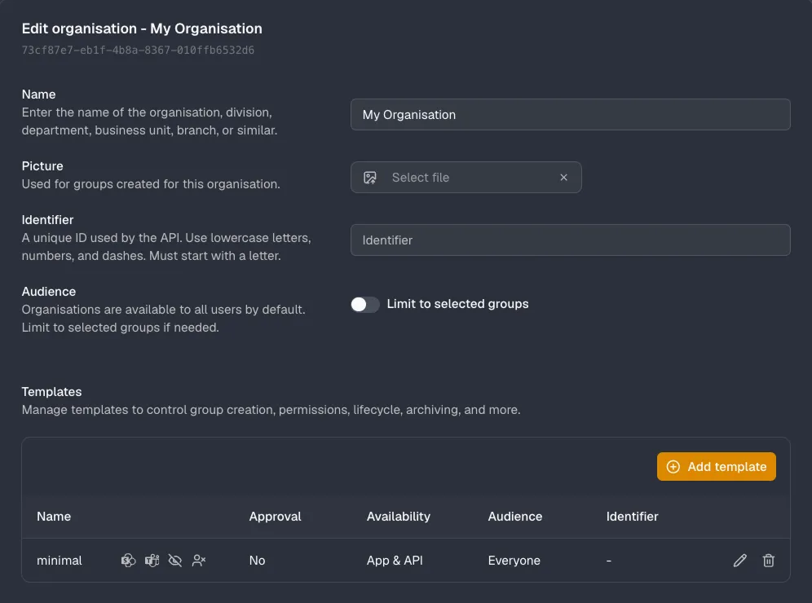Viewport: 812px width, 603px height.
Task: Open the Select file picture picker
Action: point(466,178)
